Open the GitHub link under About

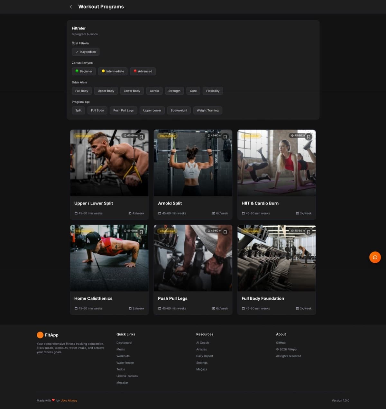281,343
